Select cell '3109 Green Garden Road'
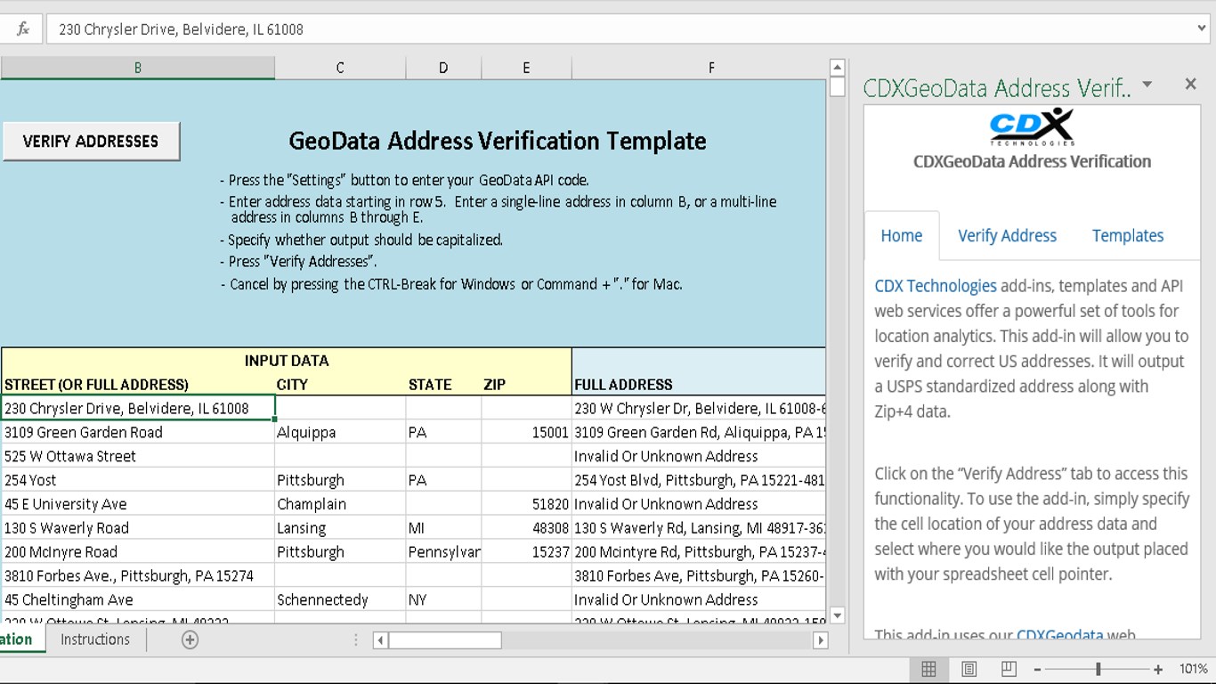The width and height of the screenshot is (1216, 684). pyautogui.click(x=138, y=432)
